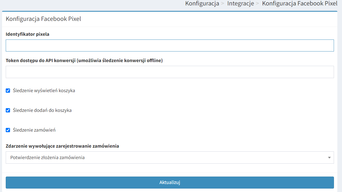
Task: Uncheck Śledzenie wyświetleń koszyka checkbox
Action: coord(8,90)
